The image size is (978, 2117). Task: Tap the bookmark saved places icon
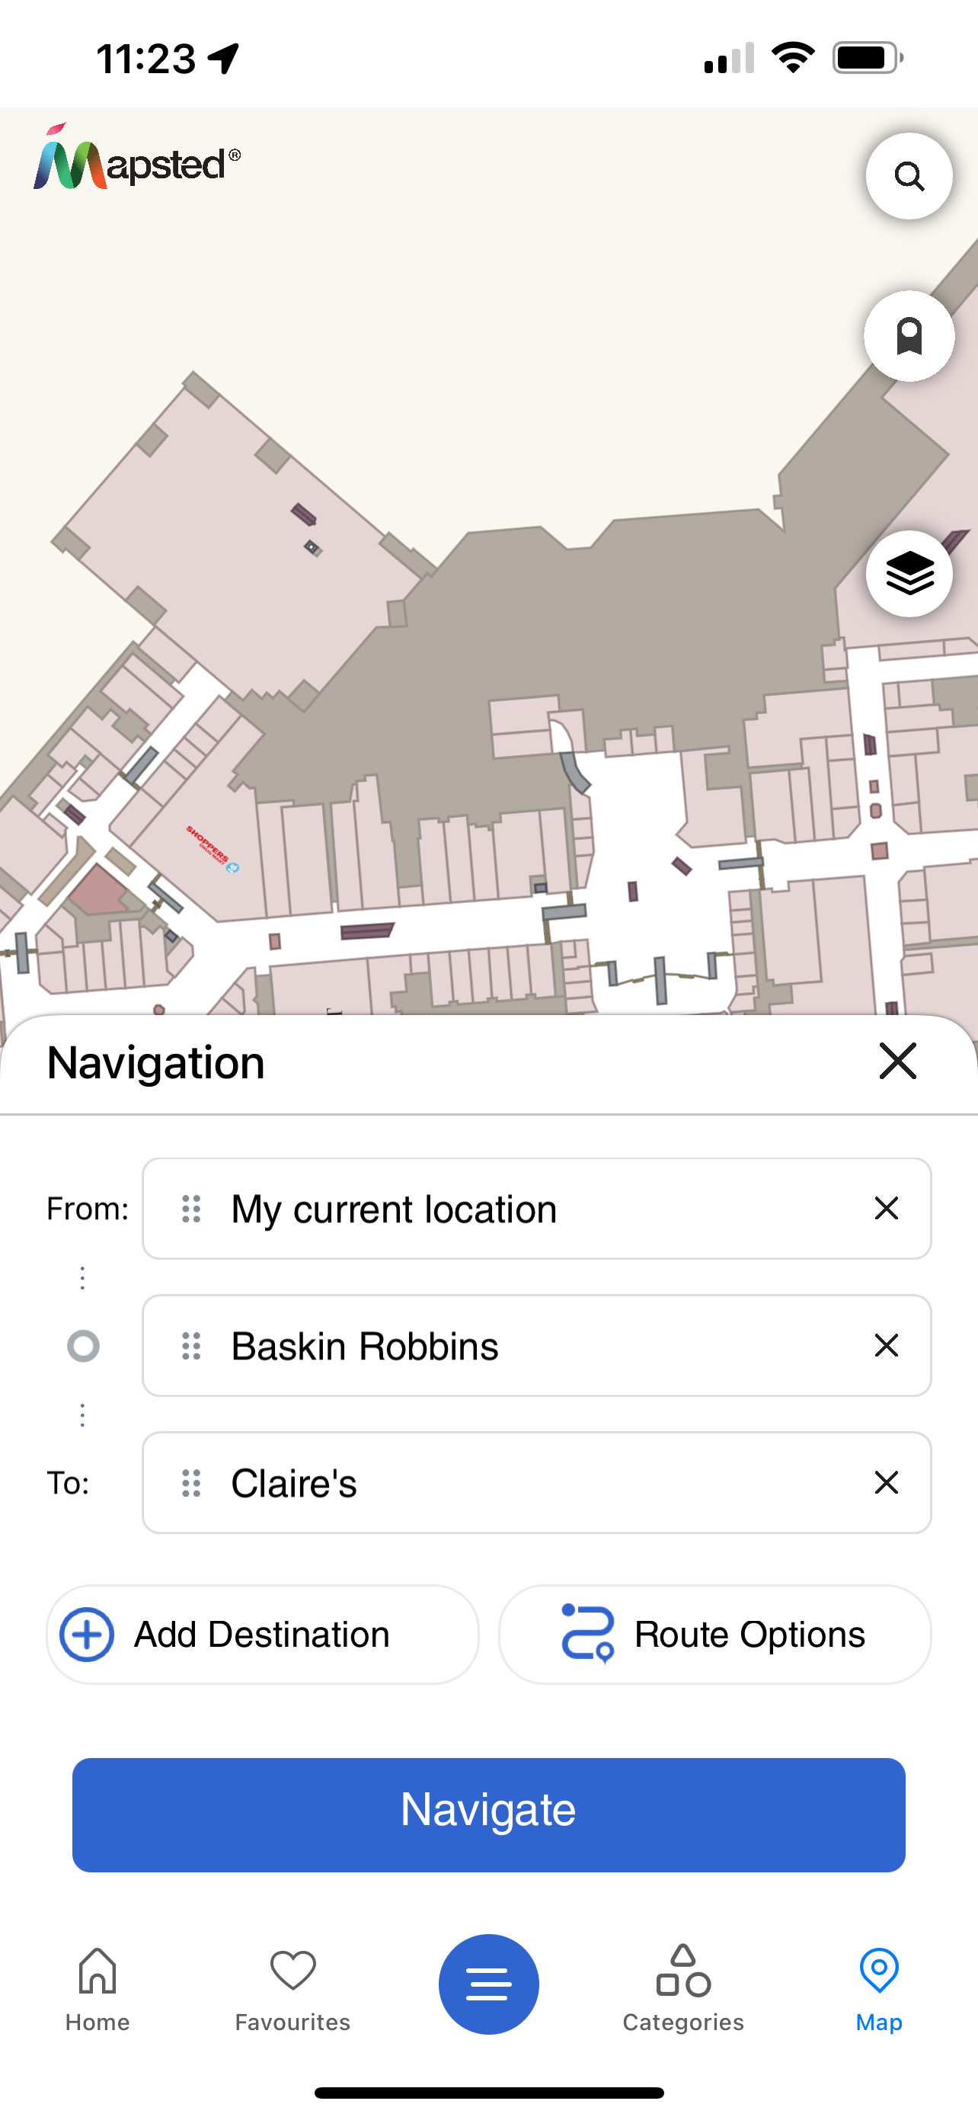point(908,336)
